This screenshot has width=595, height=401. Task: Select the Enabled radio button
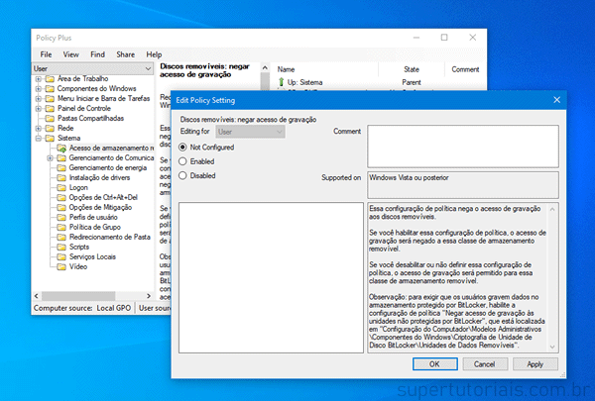tap(182, 161)
